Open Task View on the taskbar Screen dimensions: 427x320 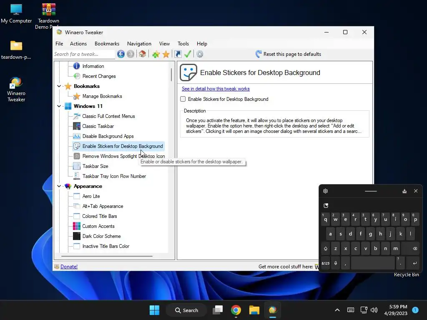tap(218, 310)
